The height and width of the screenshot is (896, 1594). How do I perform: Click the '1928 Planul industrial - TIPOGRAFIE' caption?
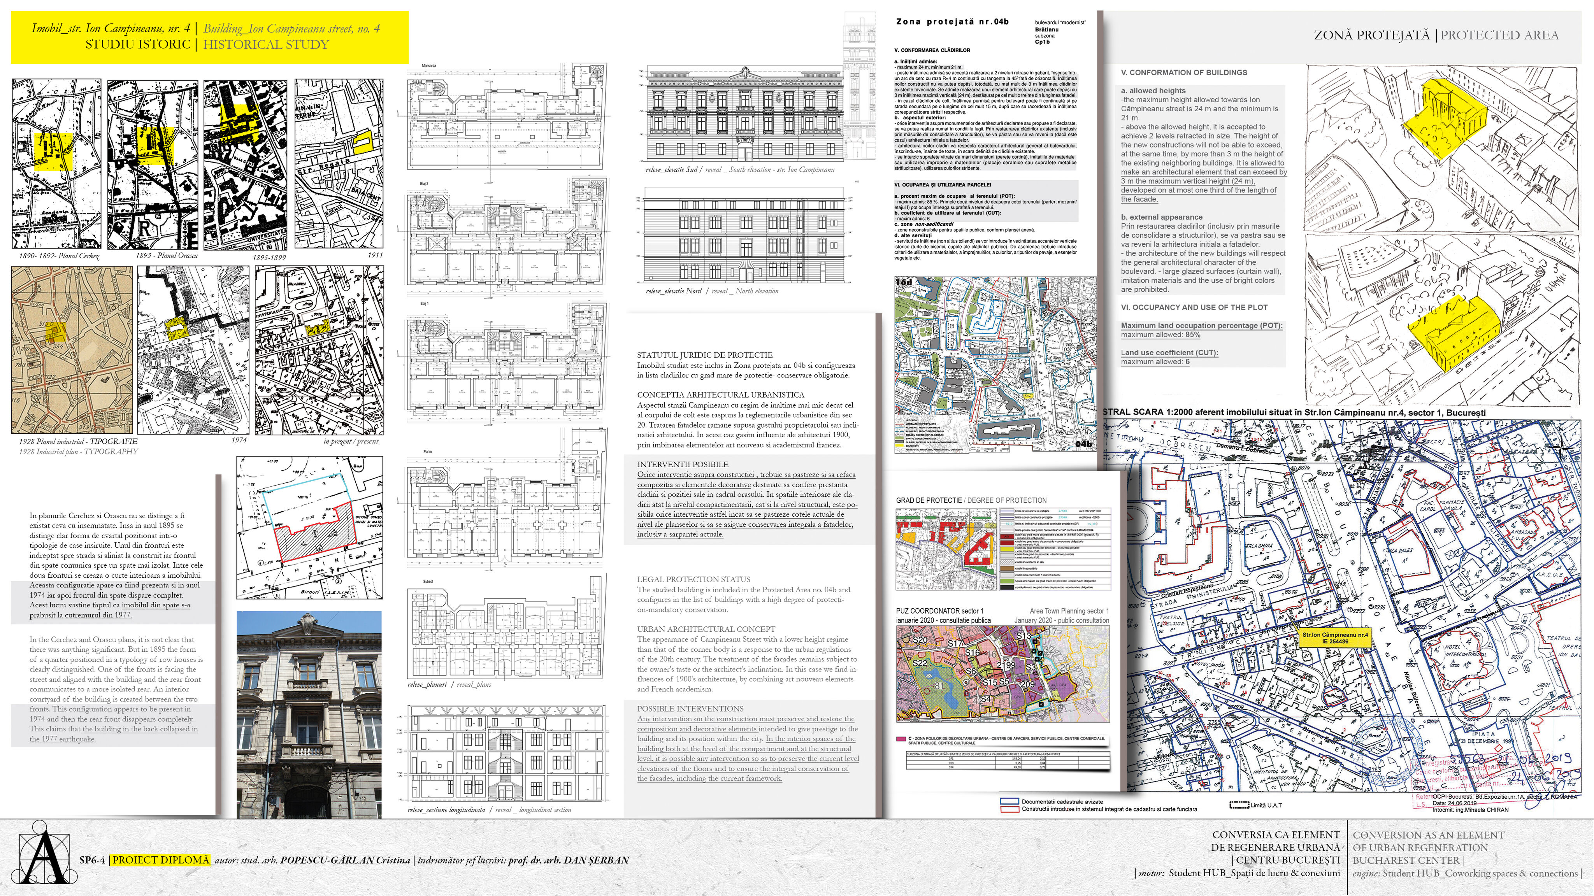point(78,441)
